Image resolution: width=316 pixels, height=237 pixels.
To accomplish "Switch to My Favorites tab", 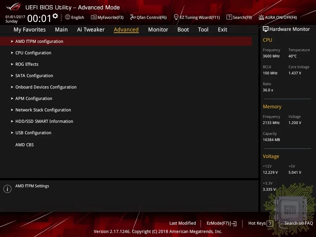I will click(x=30, y=30).
